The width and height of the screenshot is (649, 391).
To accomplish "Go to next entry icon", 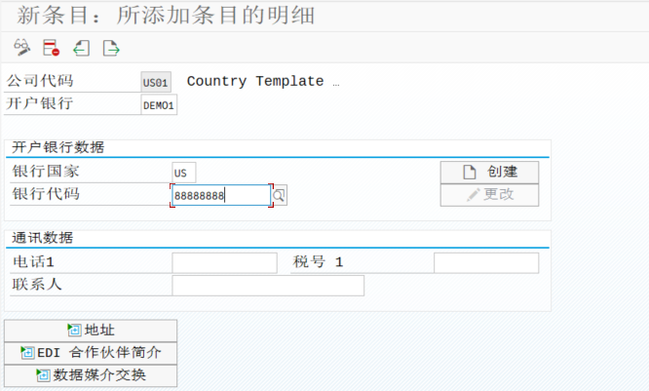I will (x=111, y=48).
